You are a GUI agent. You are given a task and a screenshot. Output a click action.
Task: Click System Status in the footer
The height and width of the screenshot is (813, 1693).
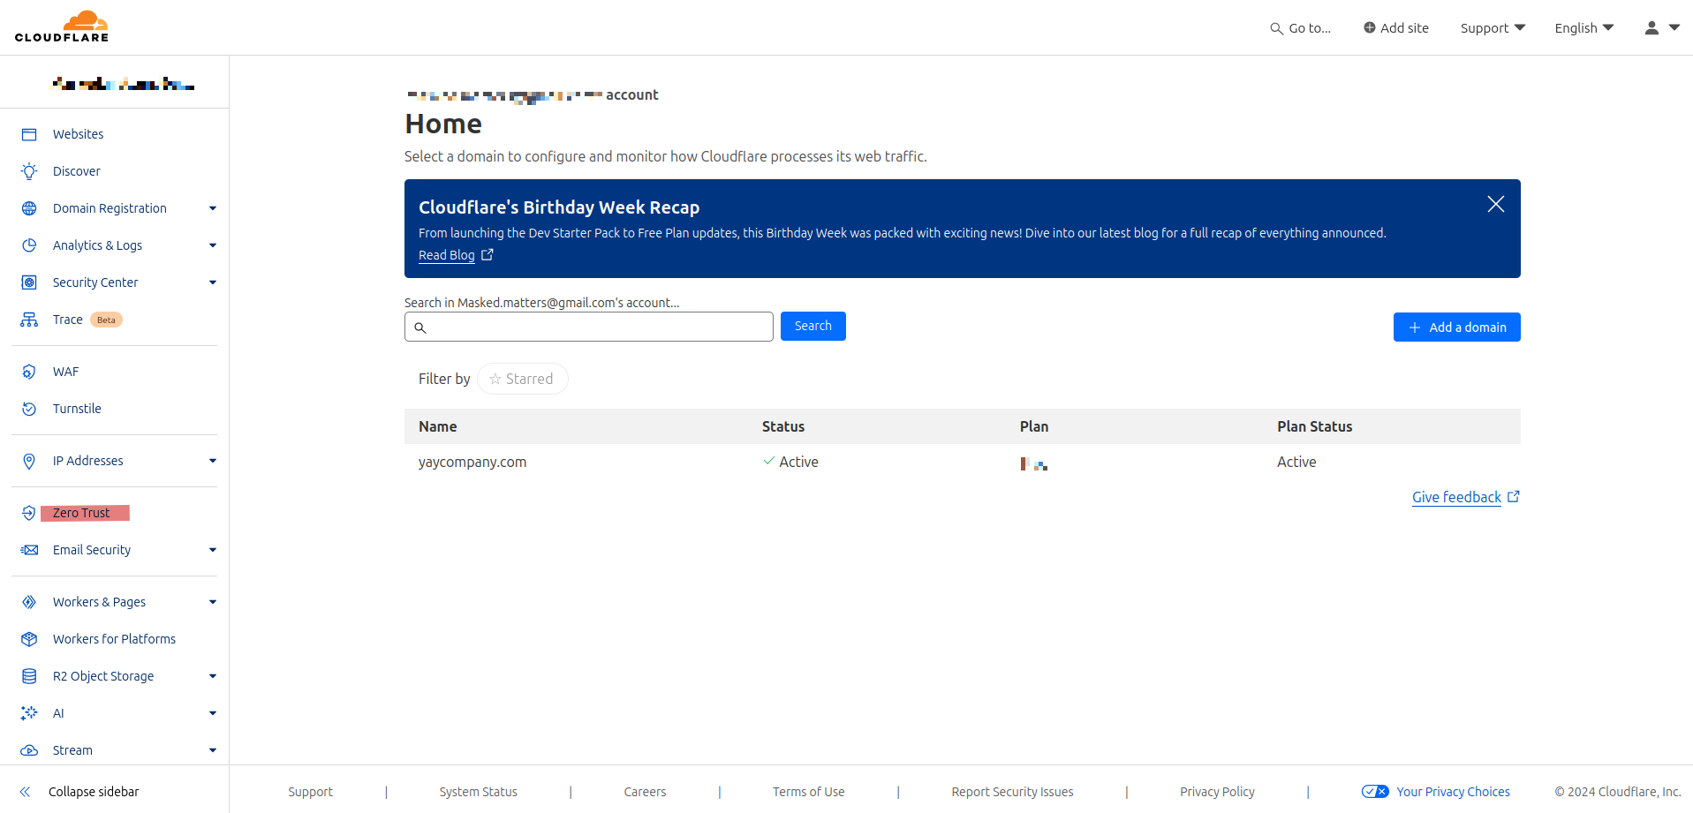pos(479,792)
